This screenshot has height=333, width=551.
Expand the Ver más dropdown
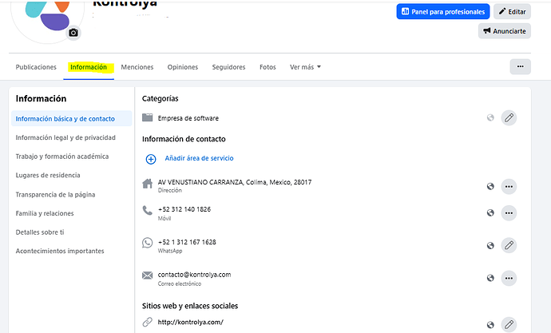coord(305,67)
